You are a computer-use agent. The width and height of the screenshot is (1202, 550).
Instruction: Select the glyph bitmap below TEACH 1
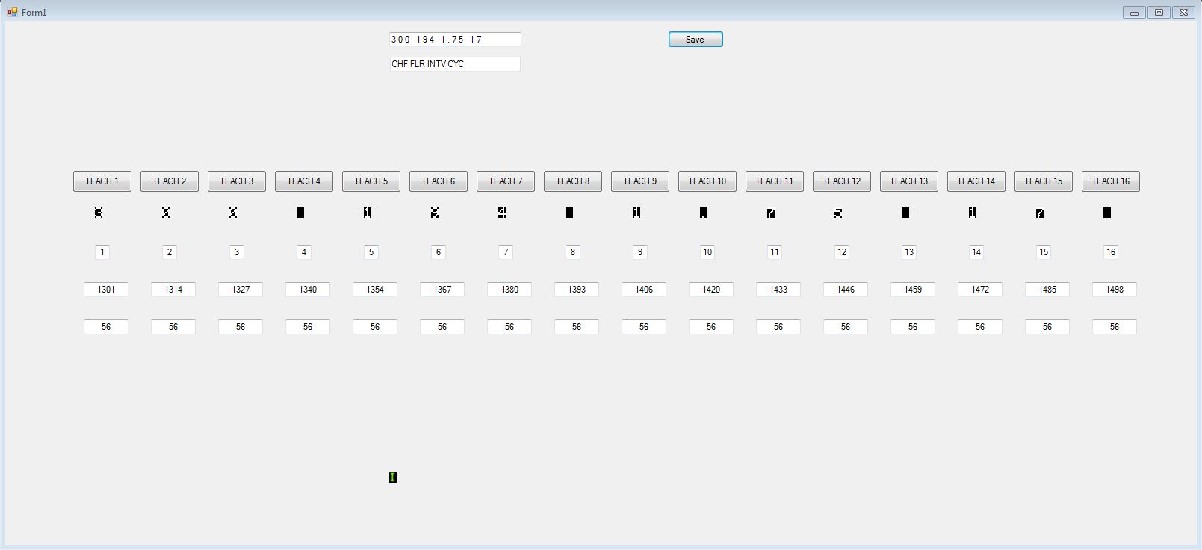click(x=99, y=213)
